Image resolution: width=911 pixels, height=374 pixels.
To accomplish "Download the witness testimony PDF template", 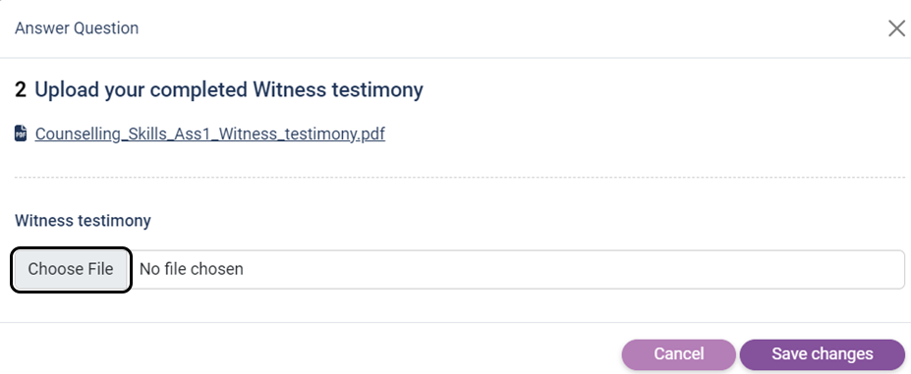I will point(209,134).
